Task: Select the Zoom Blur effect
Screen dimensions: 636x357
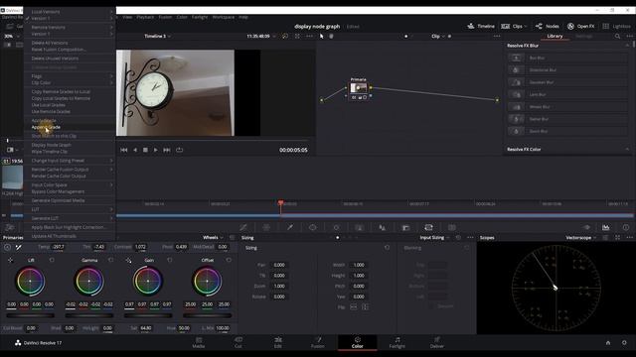Action: point(567,131)
